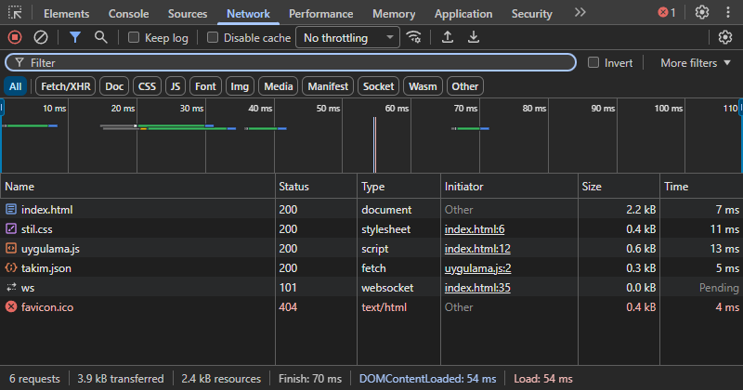Screen dimensions: 743x390
Task: Switch to Application tab
Action: click(463, 14)
